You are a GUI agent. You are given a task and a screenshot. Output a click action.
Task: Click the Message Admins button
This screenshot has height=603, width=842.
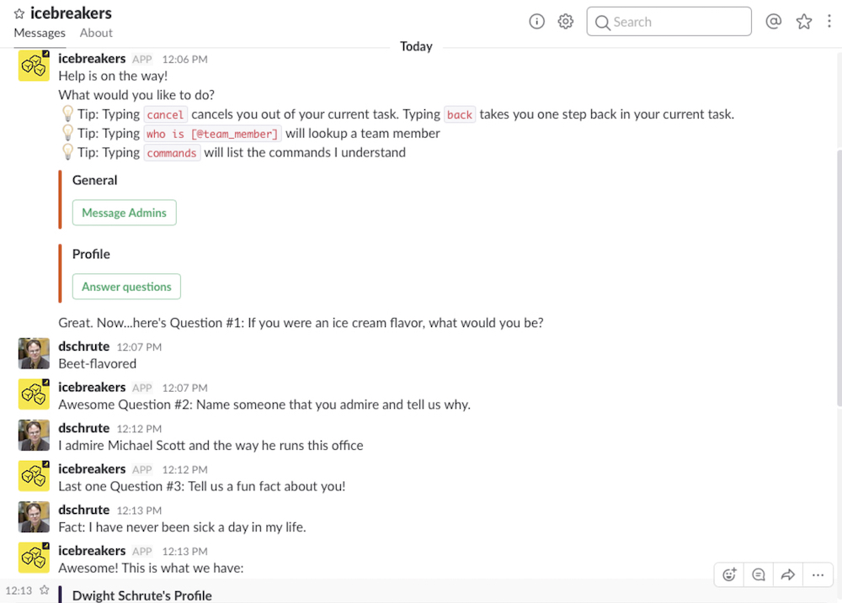click(124, 213)
